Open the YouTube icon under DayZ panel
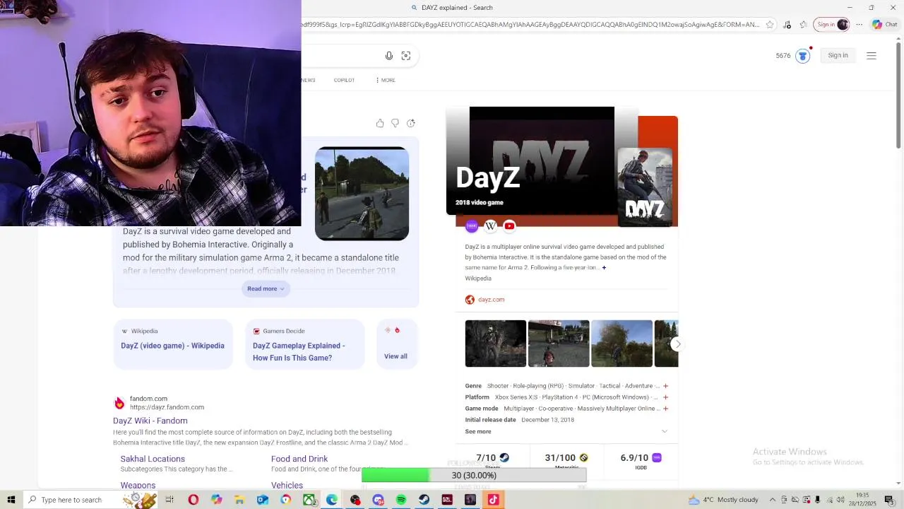The height and width of the screenshot is (509, 904). (x=509, y=226)
